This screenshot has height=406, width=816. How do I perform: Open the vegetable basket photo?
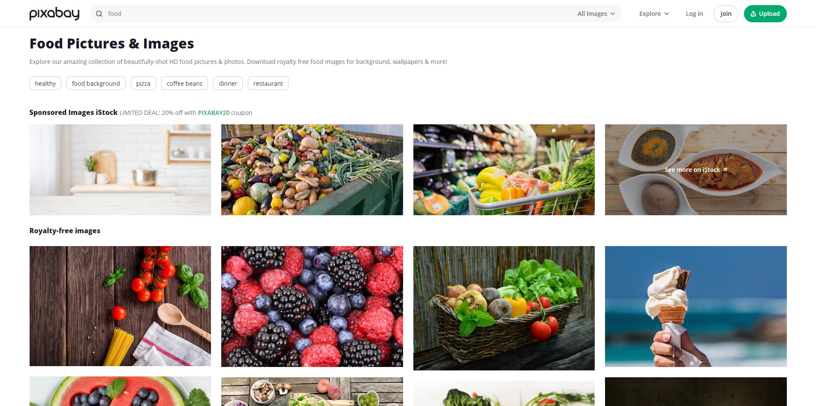point(504,308)
